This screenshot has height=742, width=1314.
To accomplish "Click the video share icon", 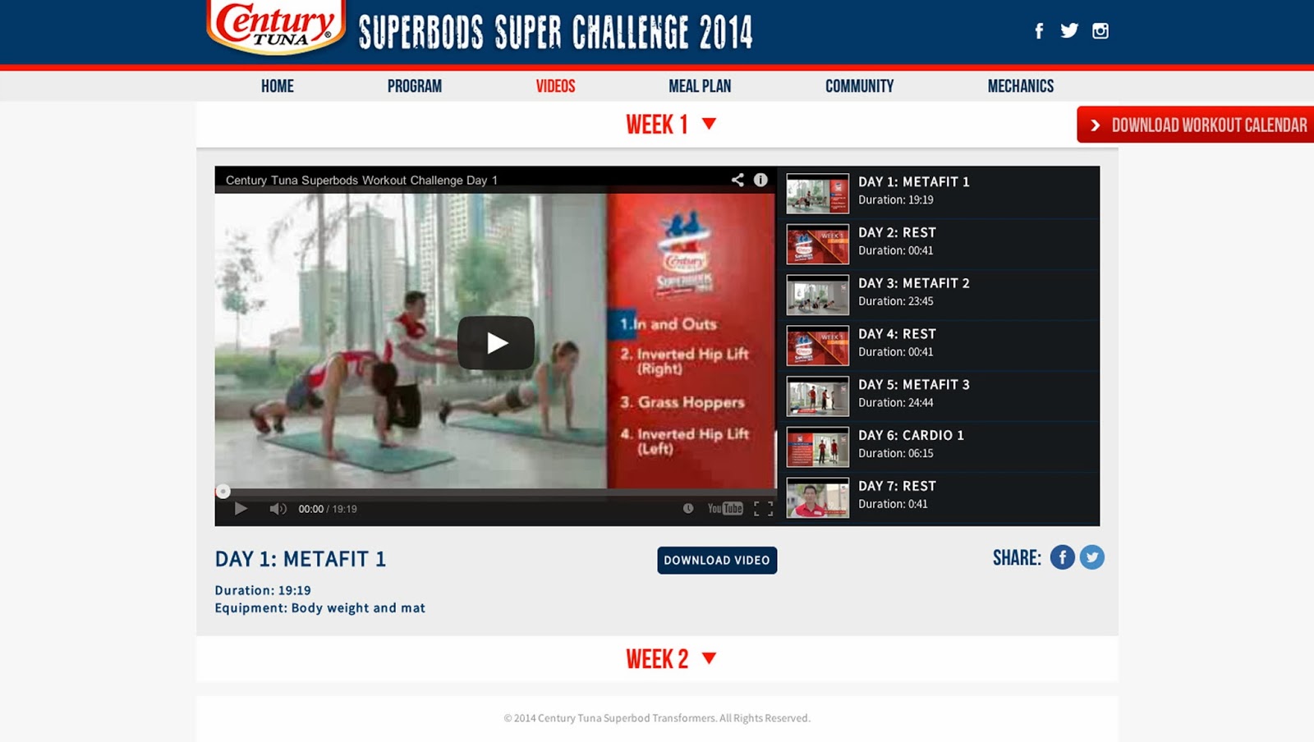I will pyautogui.click(x=737, y=180).
